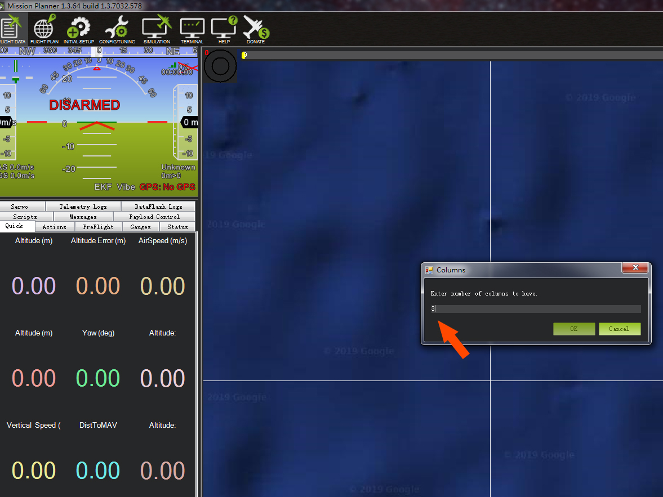The height and width of the screenshot is (497, 663).
Task: Click the 'GPS: No GPS' HUD warning
Action: point(167,187)
